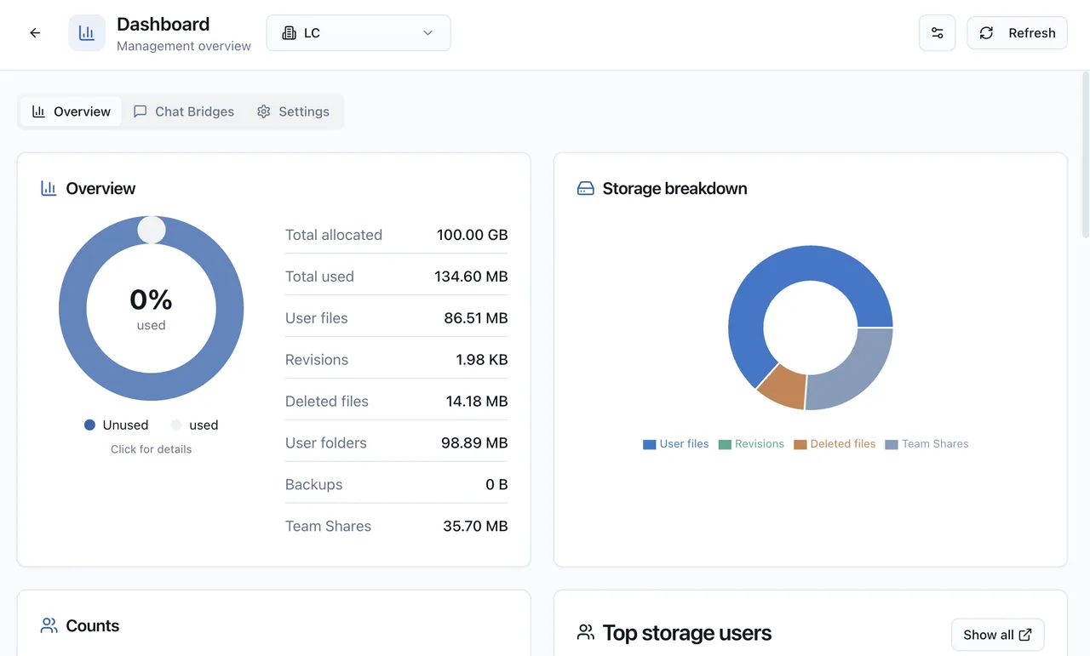Open the Settings tab

(x=293, y=111)
